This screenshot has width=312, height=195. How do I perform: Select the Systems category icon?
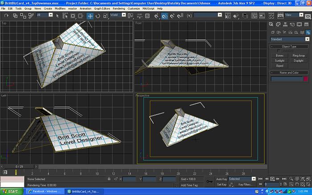point(307,32)
